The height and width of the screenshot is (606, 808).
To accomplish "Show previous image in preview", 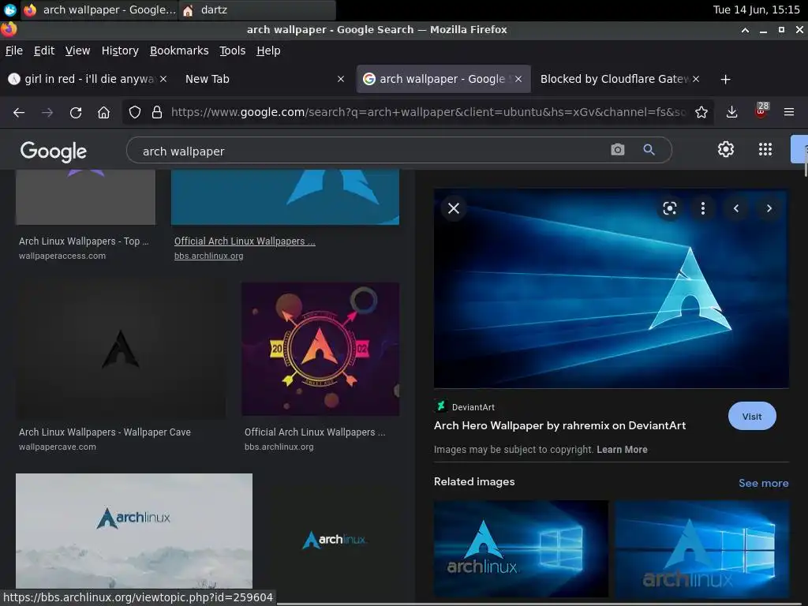I will click(736, 208).
